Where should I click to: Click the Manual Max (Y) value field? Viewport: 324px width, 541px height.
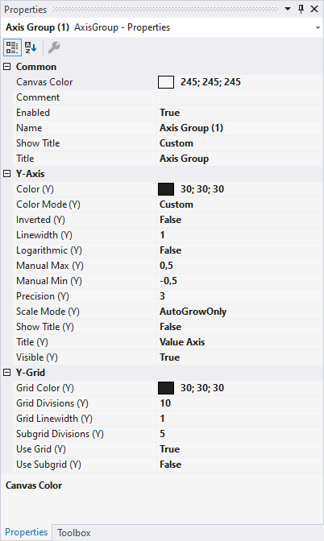pyautogui.click(x=239, y=266)
